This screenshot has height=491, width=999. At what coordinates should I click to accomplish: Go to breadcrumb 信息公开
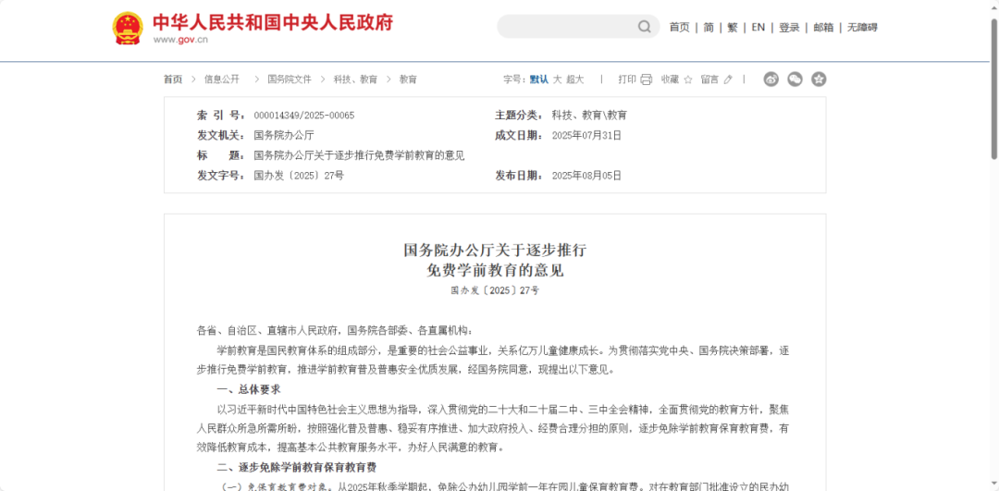[222, 80]
